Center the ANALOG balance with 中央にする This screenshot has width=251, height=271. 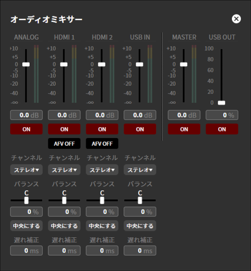(26, 226)
